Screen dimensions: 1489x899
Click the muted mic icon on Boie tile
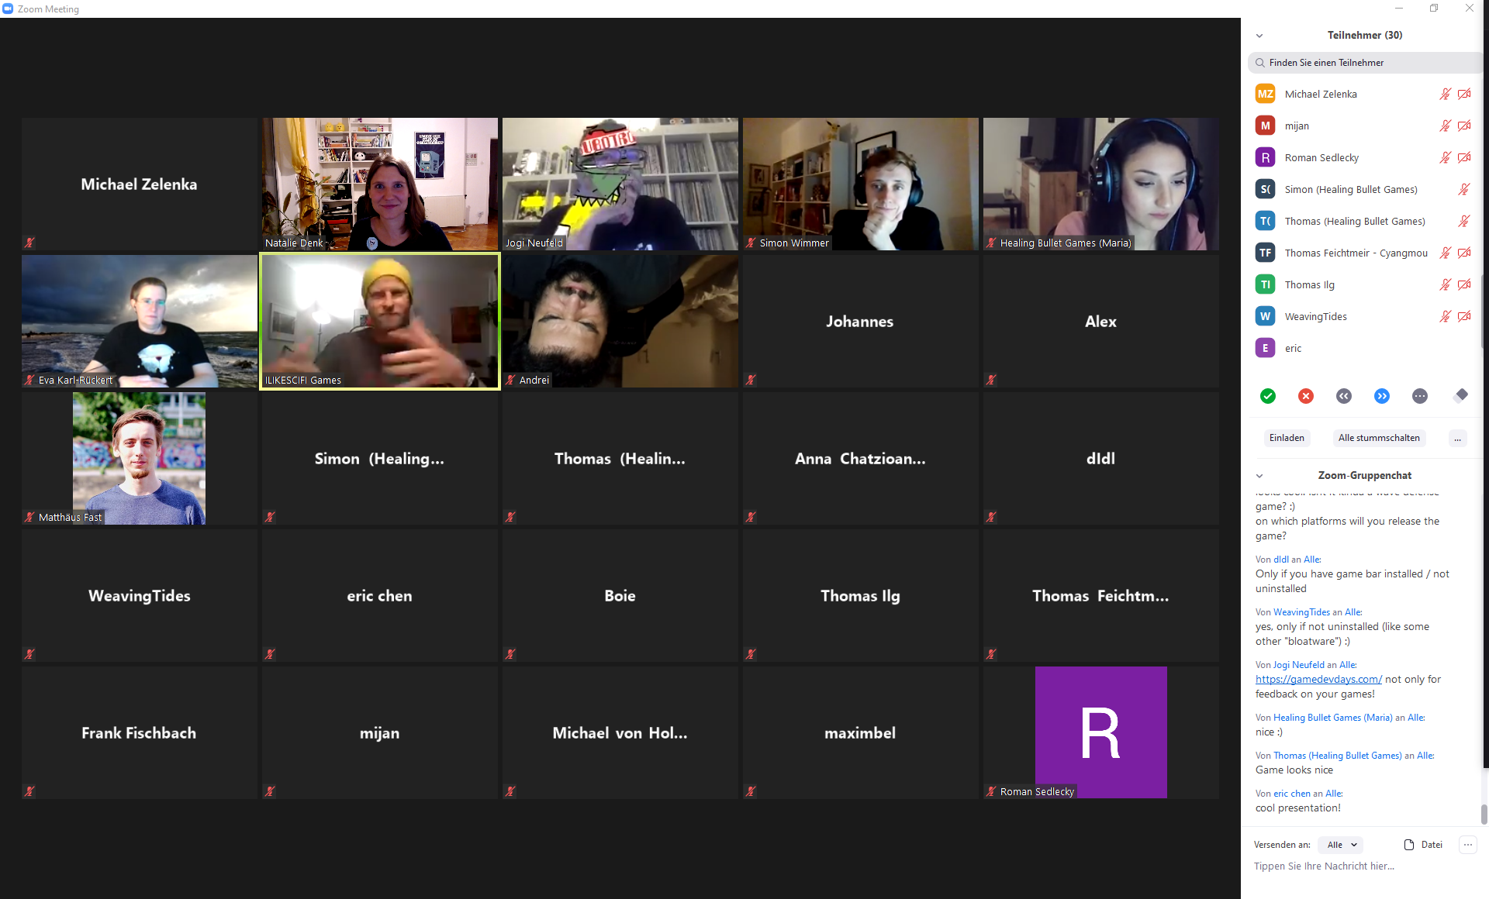point(510,654)
